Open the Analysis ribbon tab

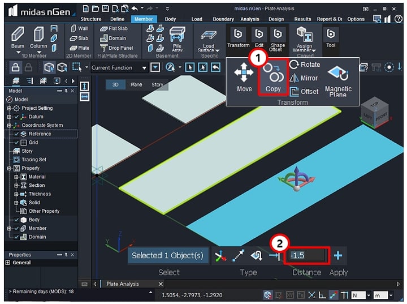tap(250, 19)
